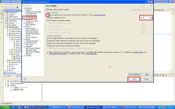Screen dimensions: 175x109
Task: Open the Source menu in Eclipse
Action: pos(12,4)
